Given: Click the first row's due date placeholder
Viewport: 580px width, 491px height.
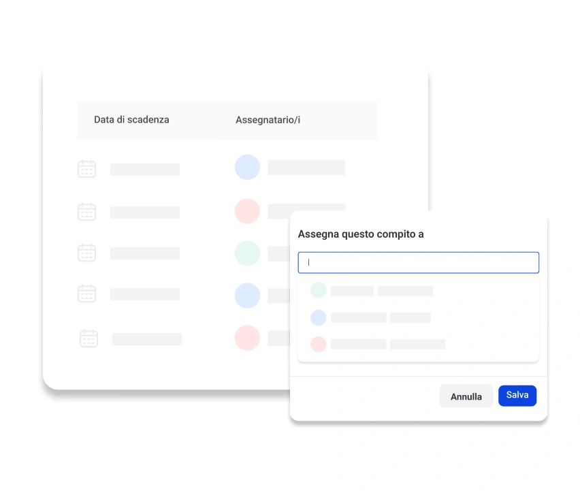Looking at the screenshot, I should point(145,170).
